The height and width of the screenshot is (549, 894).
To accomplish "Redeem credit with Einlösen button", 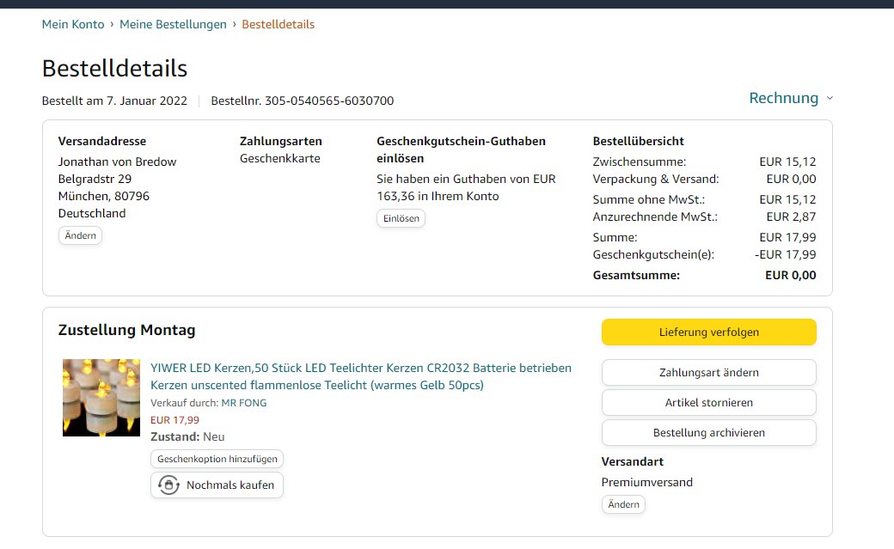I will coord(401,218).
